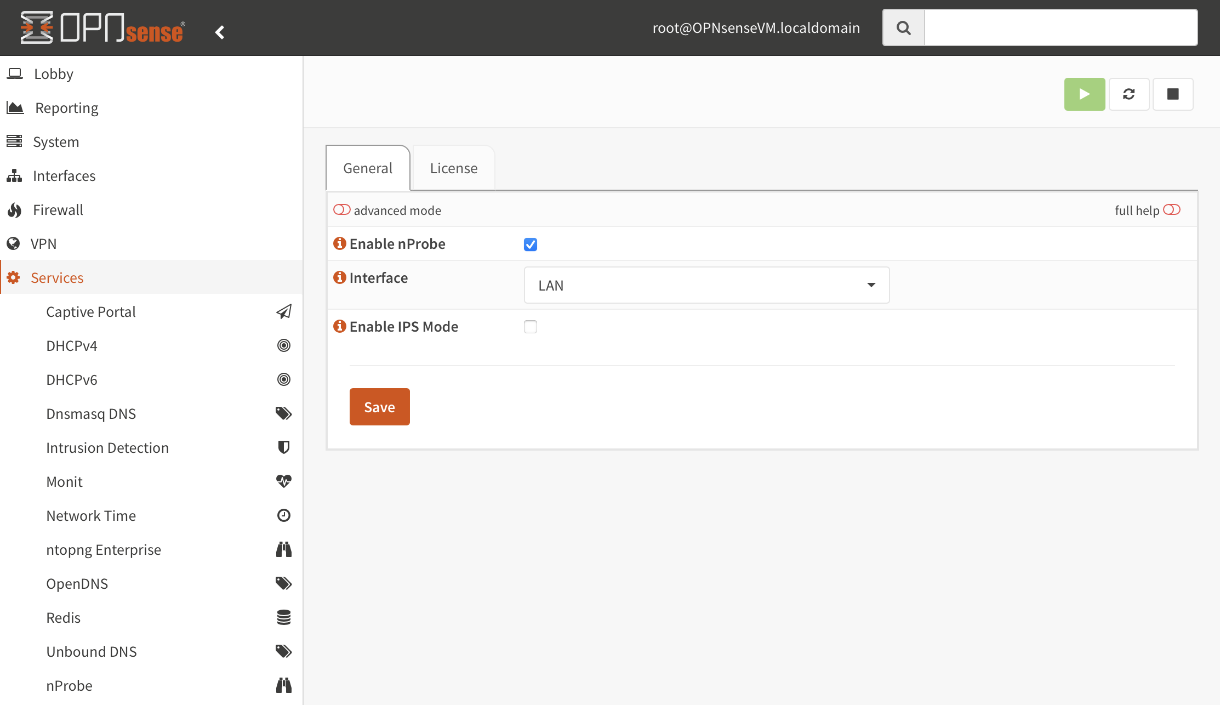Image resolution: width=1220 pixels, height=705 pixels.
Task: Click the restart service refresh icon
Action: (x=1128, y=94)
